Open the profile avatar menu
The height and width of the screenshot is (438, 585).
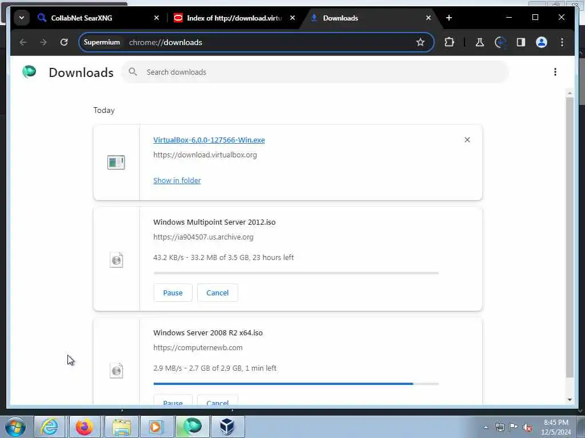point(542,42)
